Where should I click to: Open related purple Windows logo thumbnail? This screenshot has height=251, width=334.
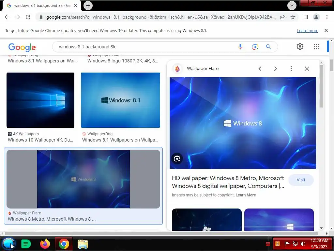tap(279, 220)
